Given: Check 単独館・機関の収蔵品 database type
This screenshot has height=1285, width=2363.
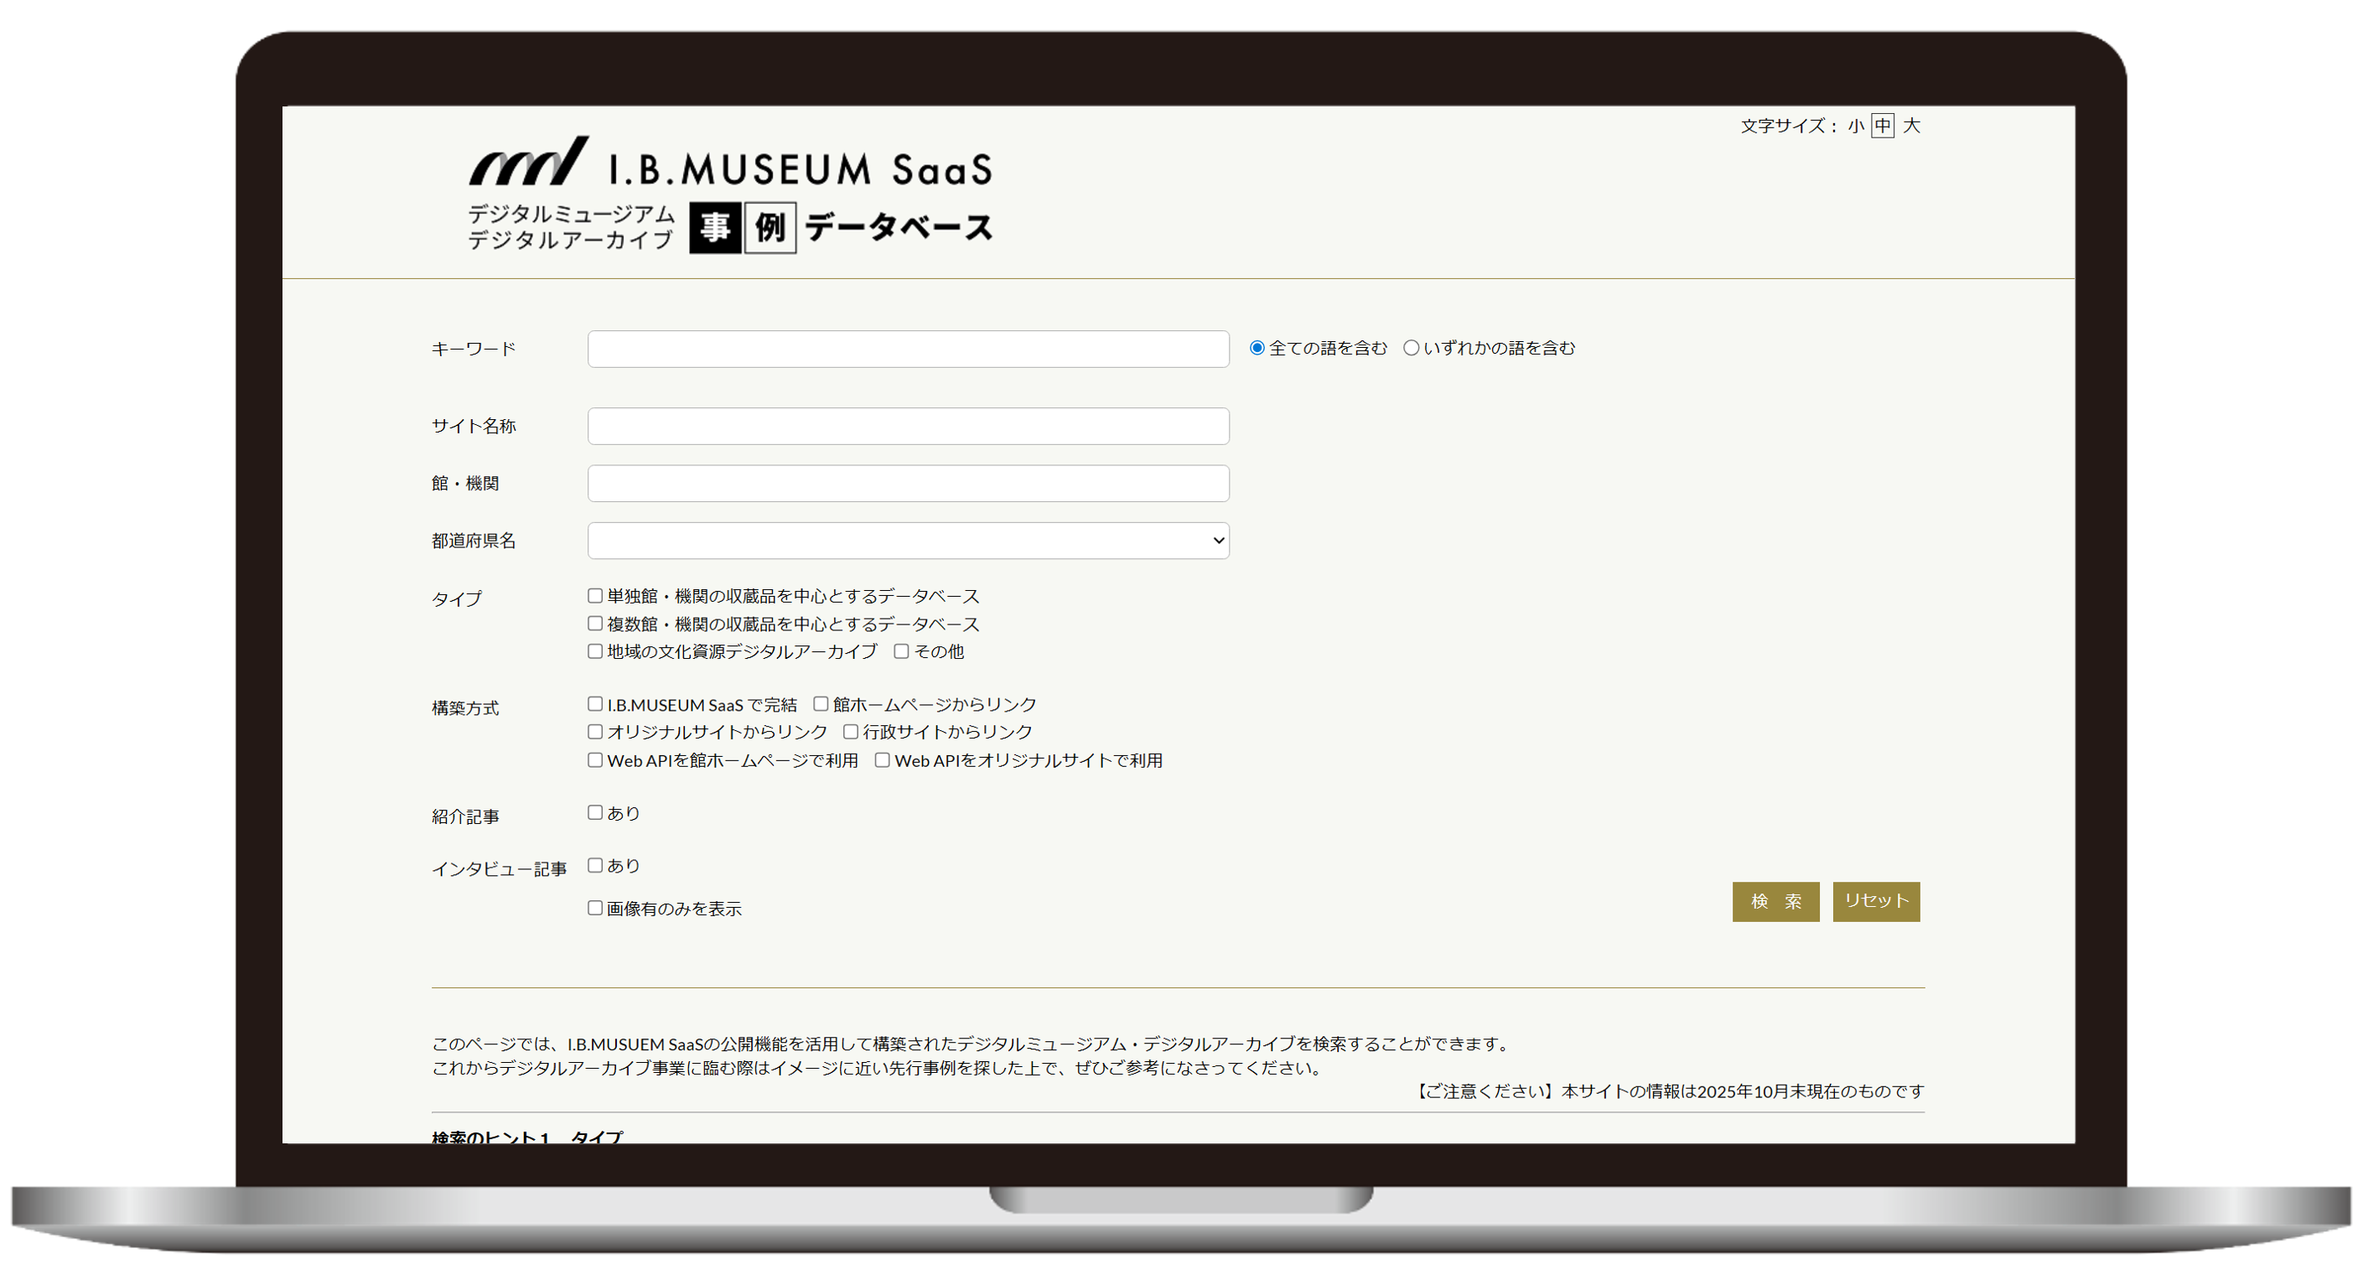Looking at the screenshot, I should click(x=595, y=596).
